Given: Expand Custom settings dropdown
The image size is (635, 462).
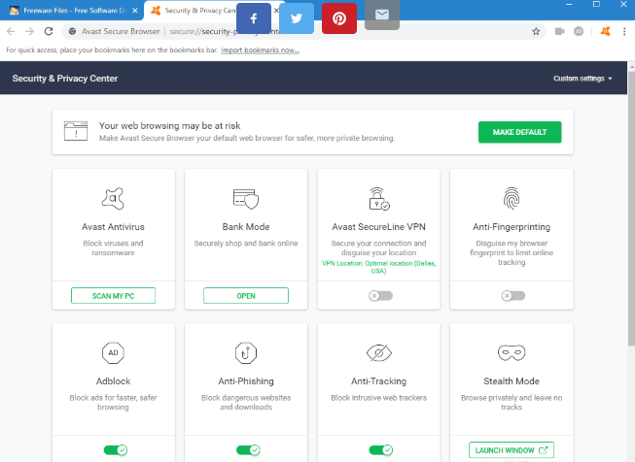Looking at the screenshot, I should pos(582,79).
